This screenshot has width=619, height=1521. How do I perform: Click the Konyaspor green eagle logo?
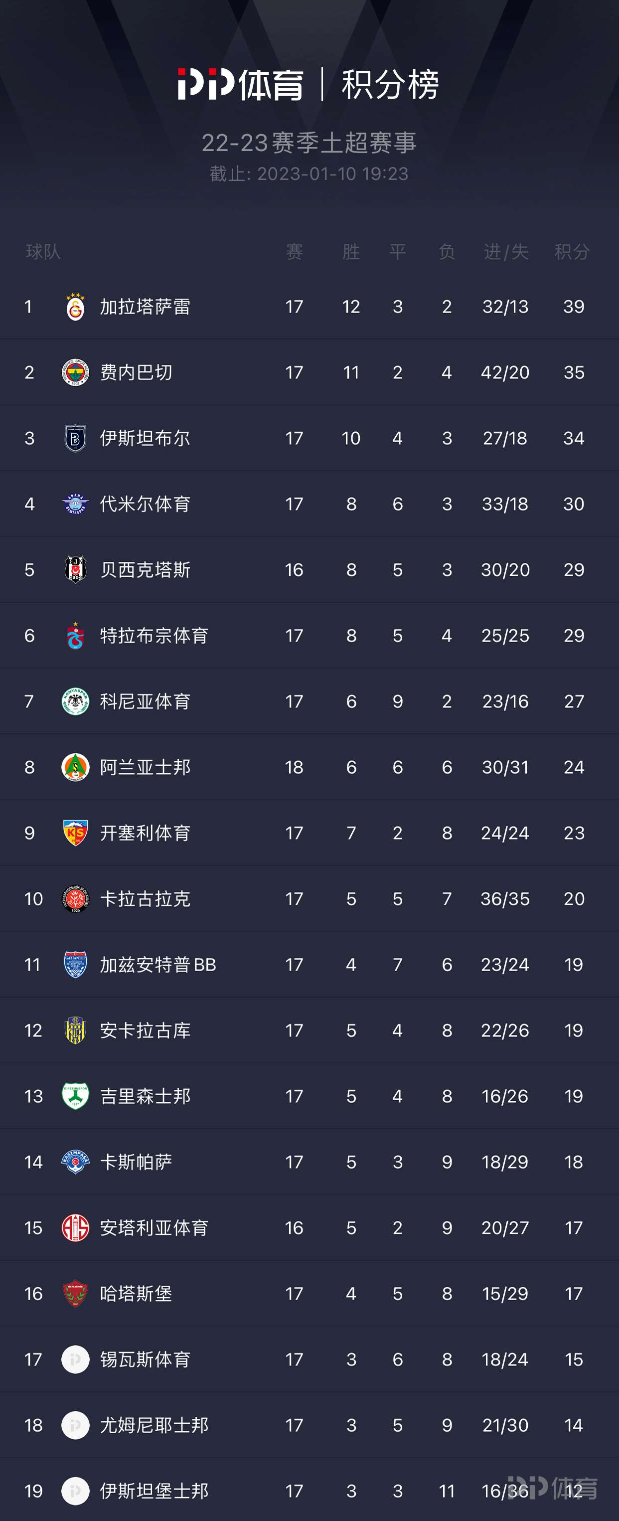(76, 701)
